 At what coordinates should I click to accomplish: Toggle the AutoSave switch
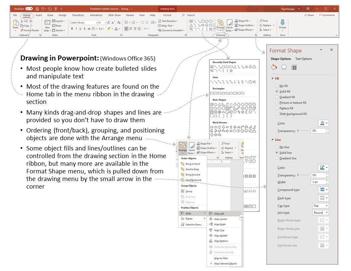pos(29,9)
